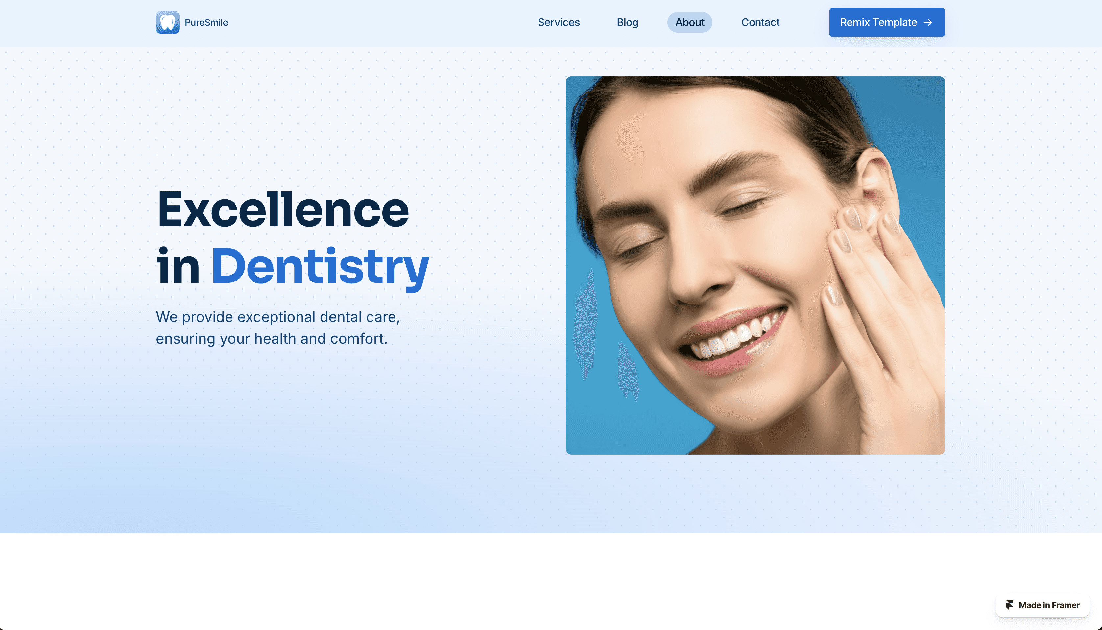The height and width of the screenshot is (630, 1102).
Task: Click the Remix Template button
Action: pyautogui.click(x=887, y=22)
